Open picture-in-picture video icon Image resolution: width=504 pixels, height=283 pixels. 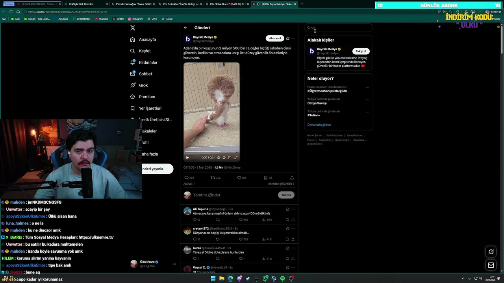230,158
